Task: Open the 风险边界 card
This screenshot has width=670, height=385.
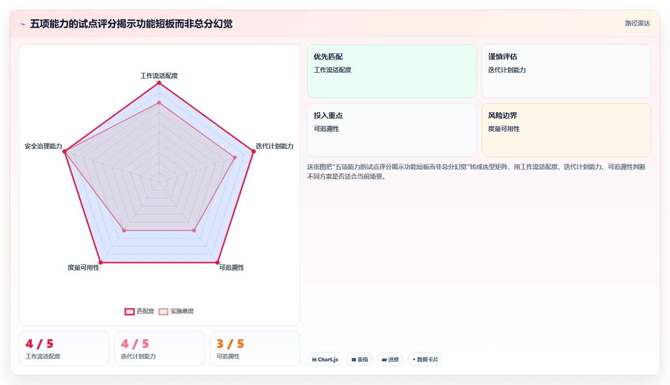Action: tap(566, 130)
